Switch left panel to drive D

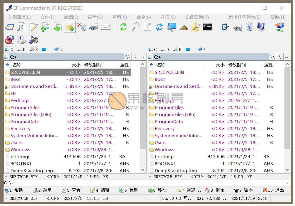[21, 50]
